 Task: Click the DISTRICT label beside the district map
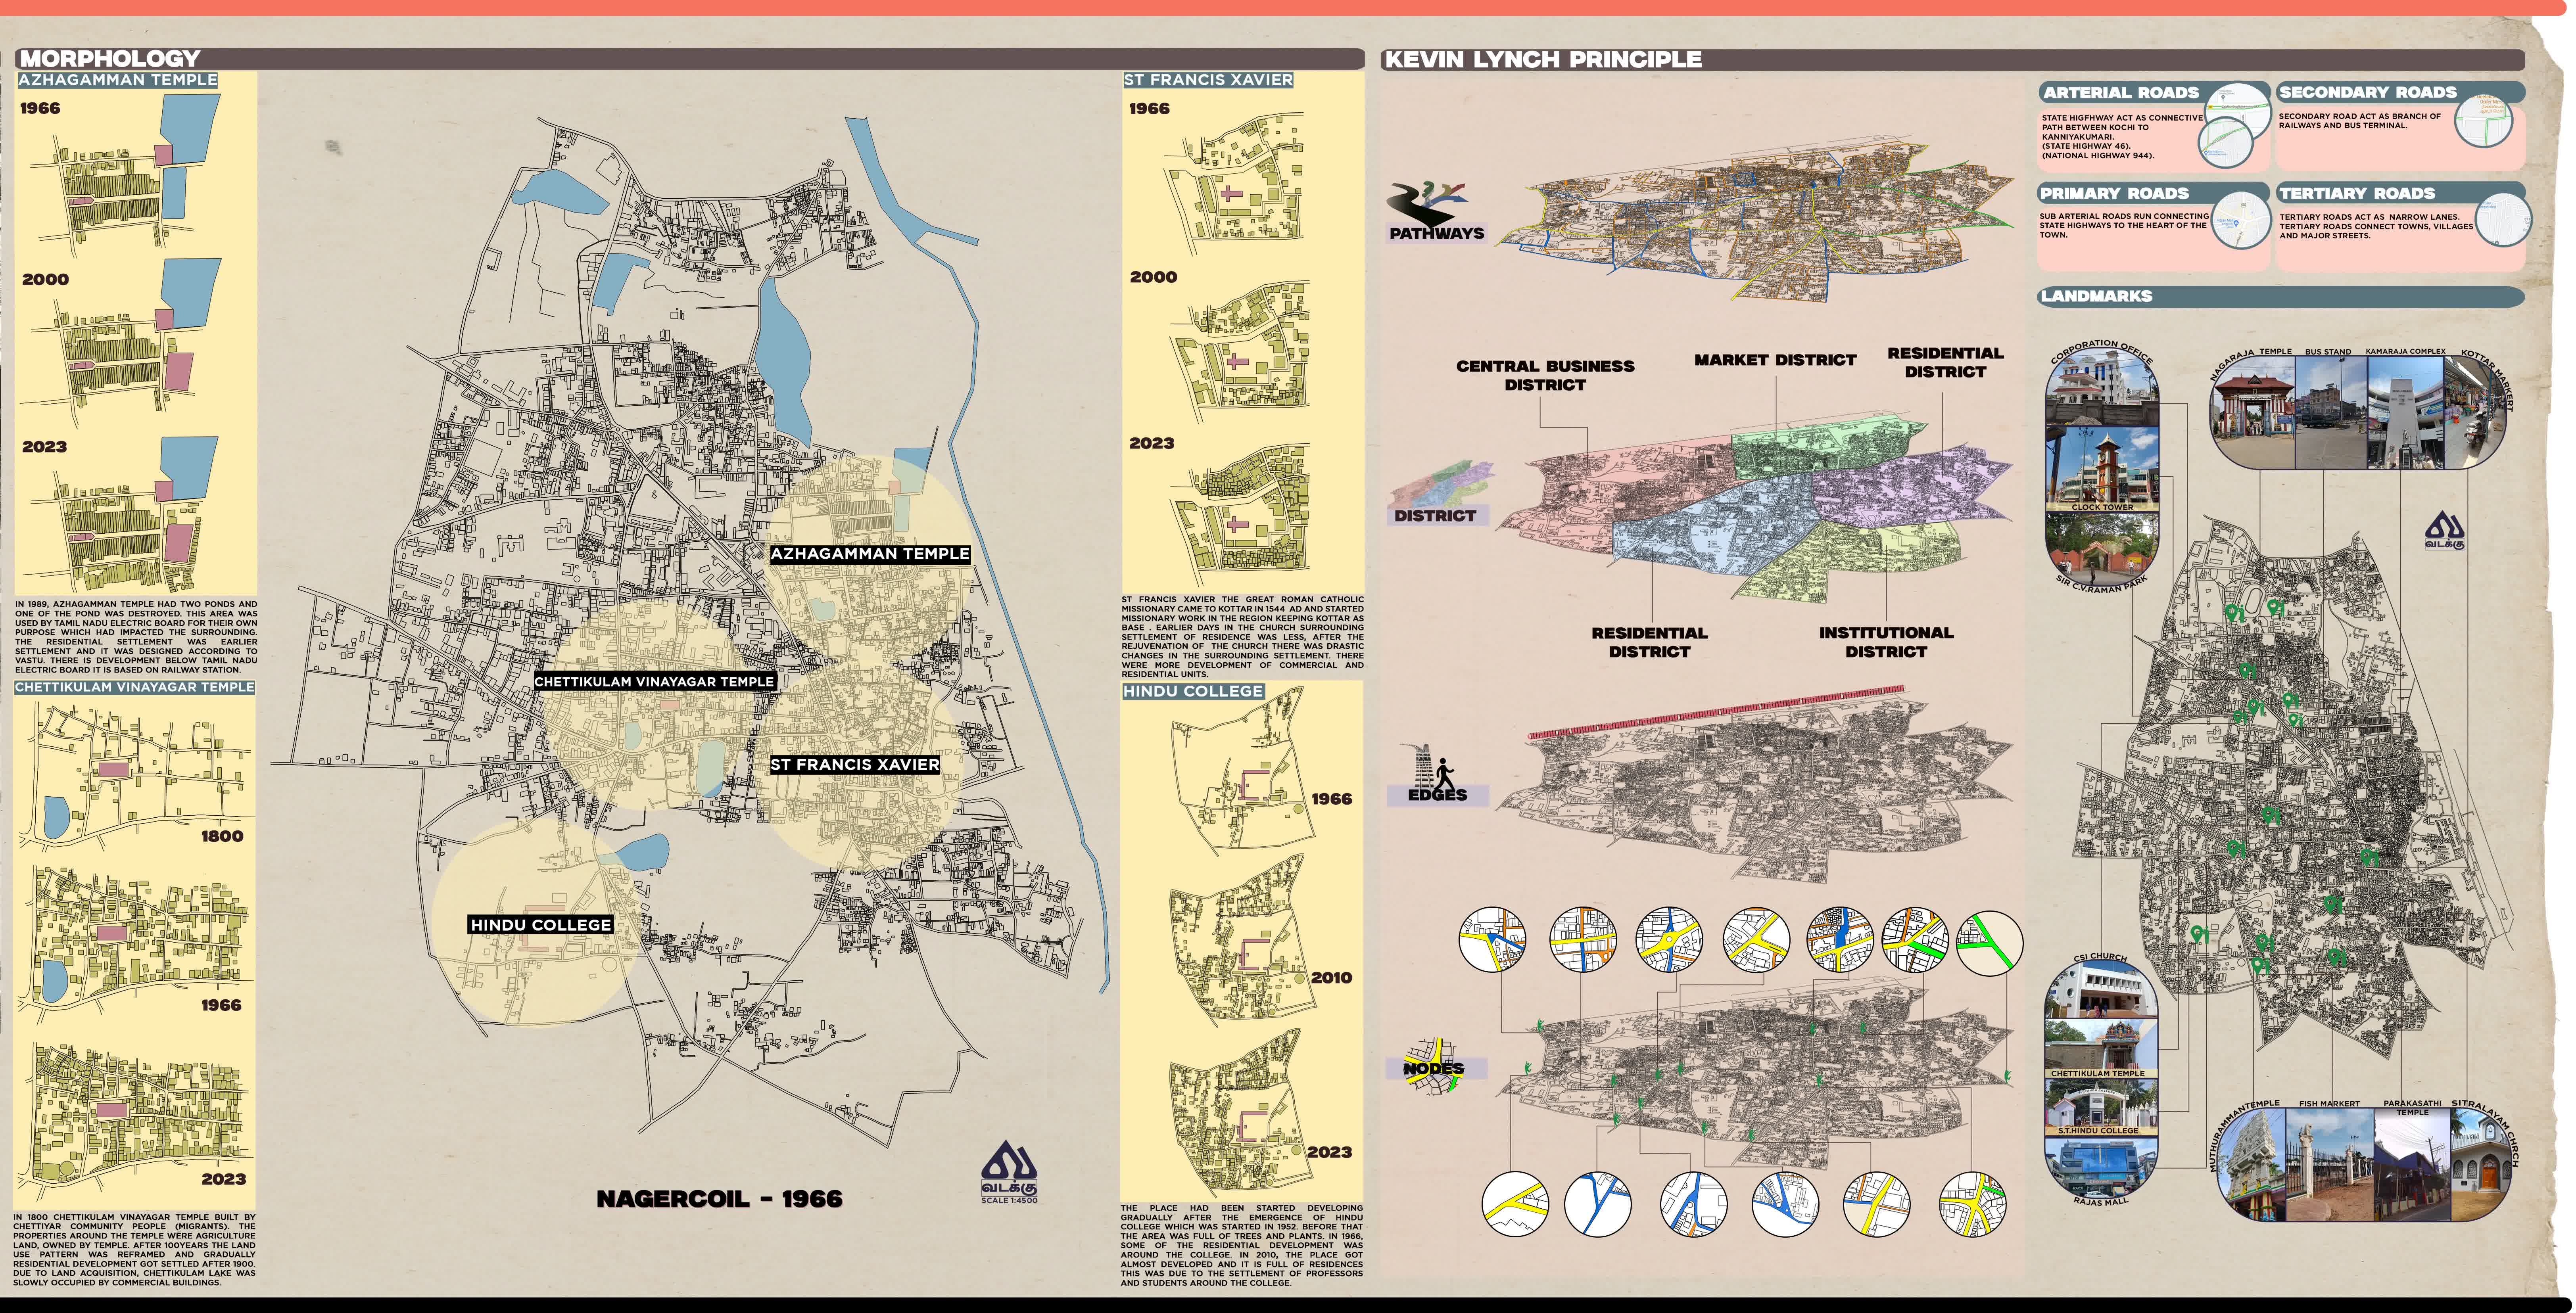pos(1435,516)
